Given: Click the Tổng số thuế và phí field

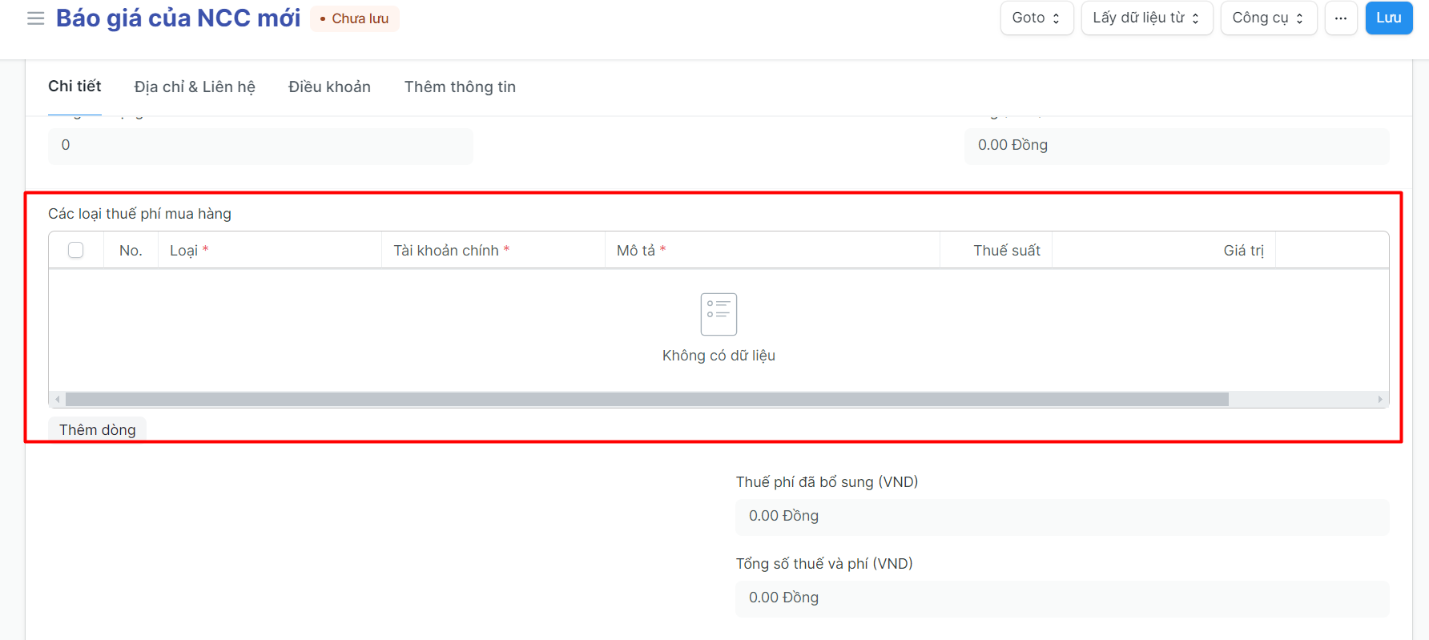Looking at the screenshot, I should 1061,598.
